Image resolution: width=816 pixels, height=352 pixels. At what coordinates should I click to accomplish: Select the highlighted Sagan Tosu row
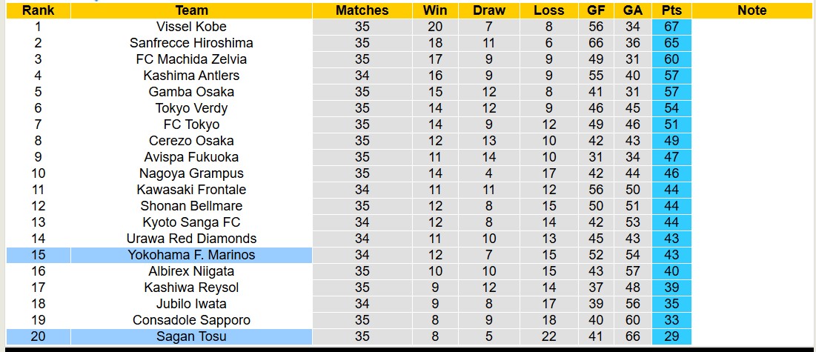coord(191,336)
